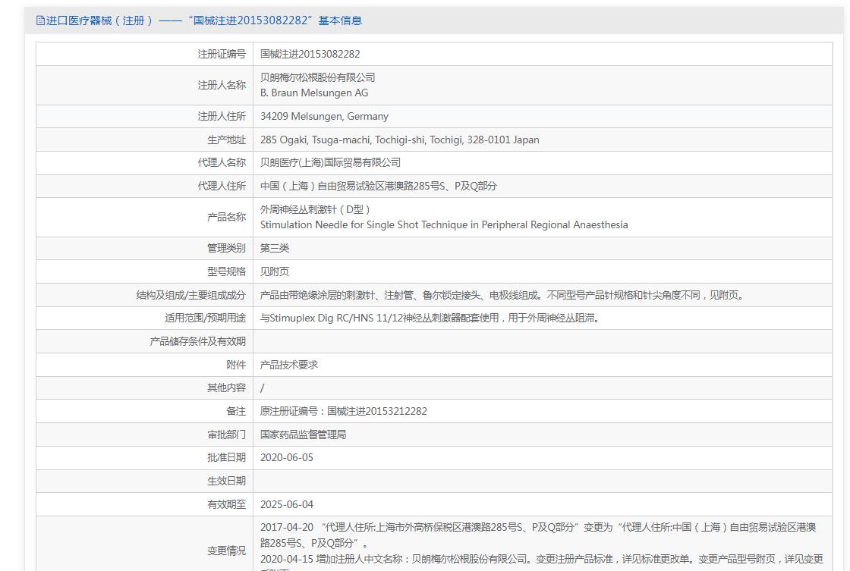Click the original registration number in 备注 row
Screen dimensions: 850x571
[343, 411]
